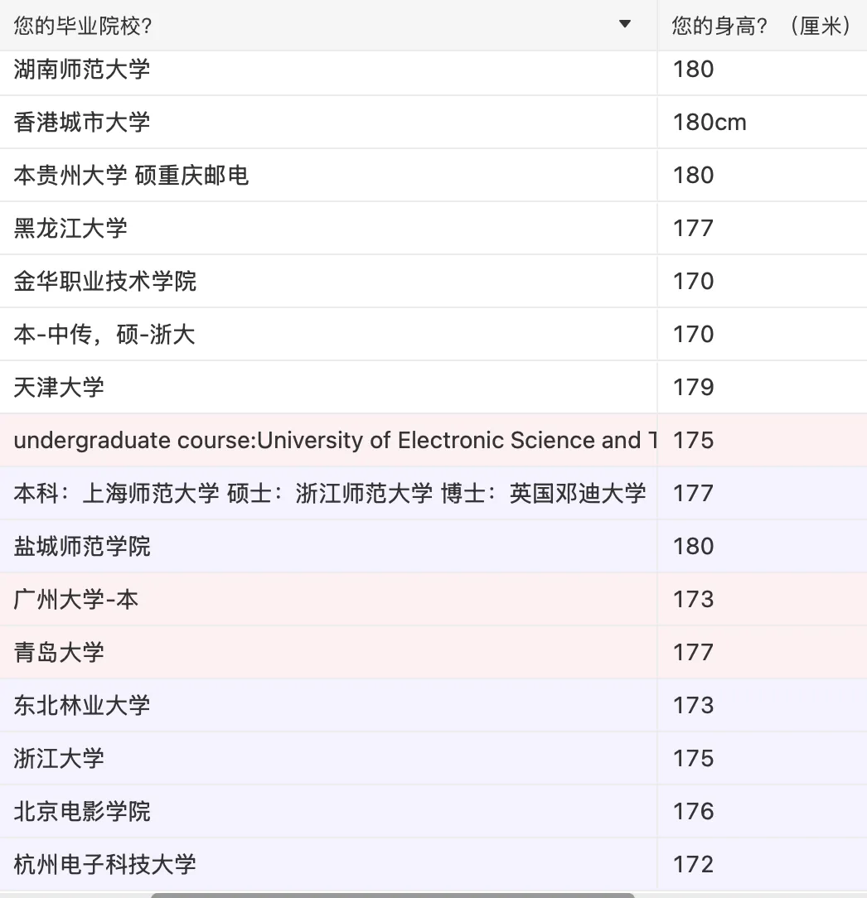Select the 杭州电子科技大学 cell
This screenshot has height=898, width=867.
pos(105,865)
